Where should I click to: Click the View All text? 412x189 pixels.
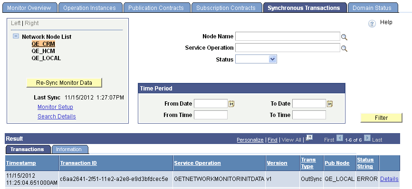click(291, 140)
